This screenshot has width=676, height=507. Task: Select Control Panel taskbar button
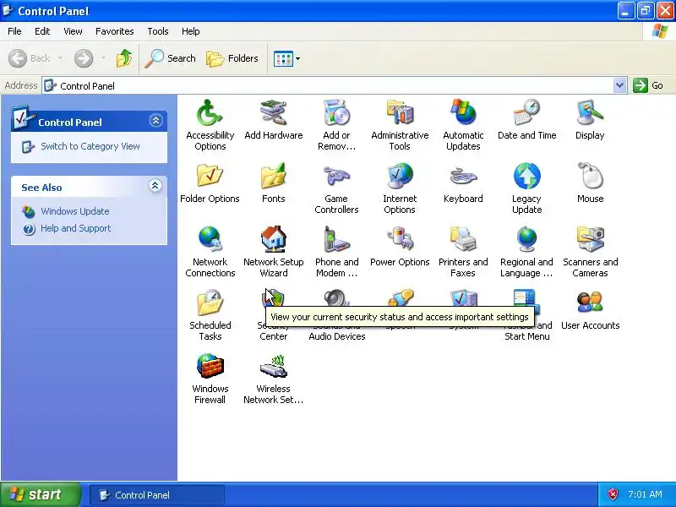(157, 495)
